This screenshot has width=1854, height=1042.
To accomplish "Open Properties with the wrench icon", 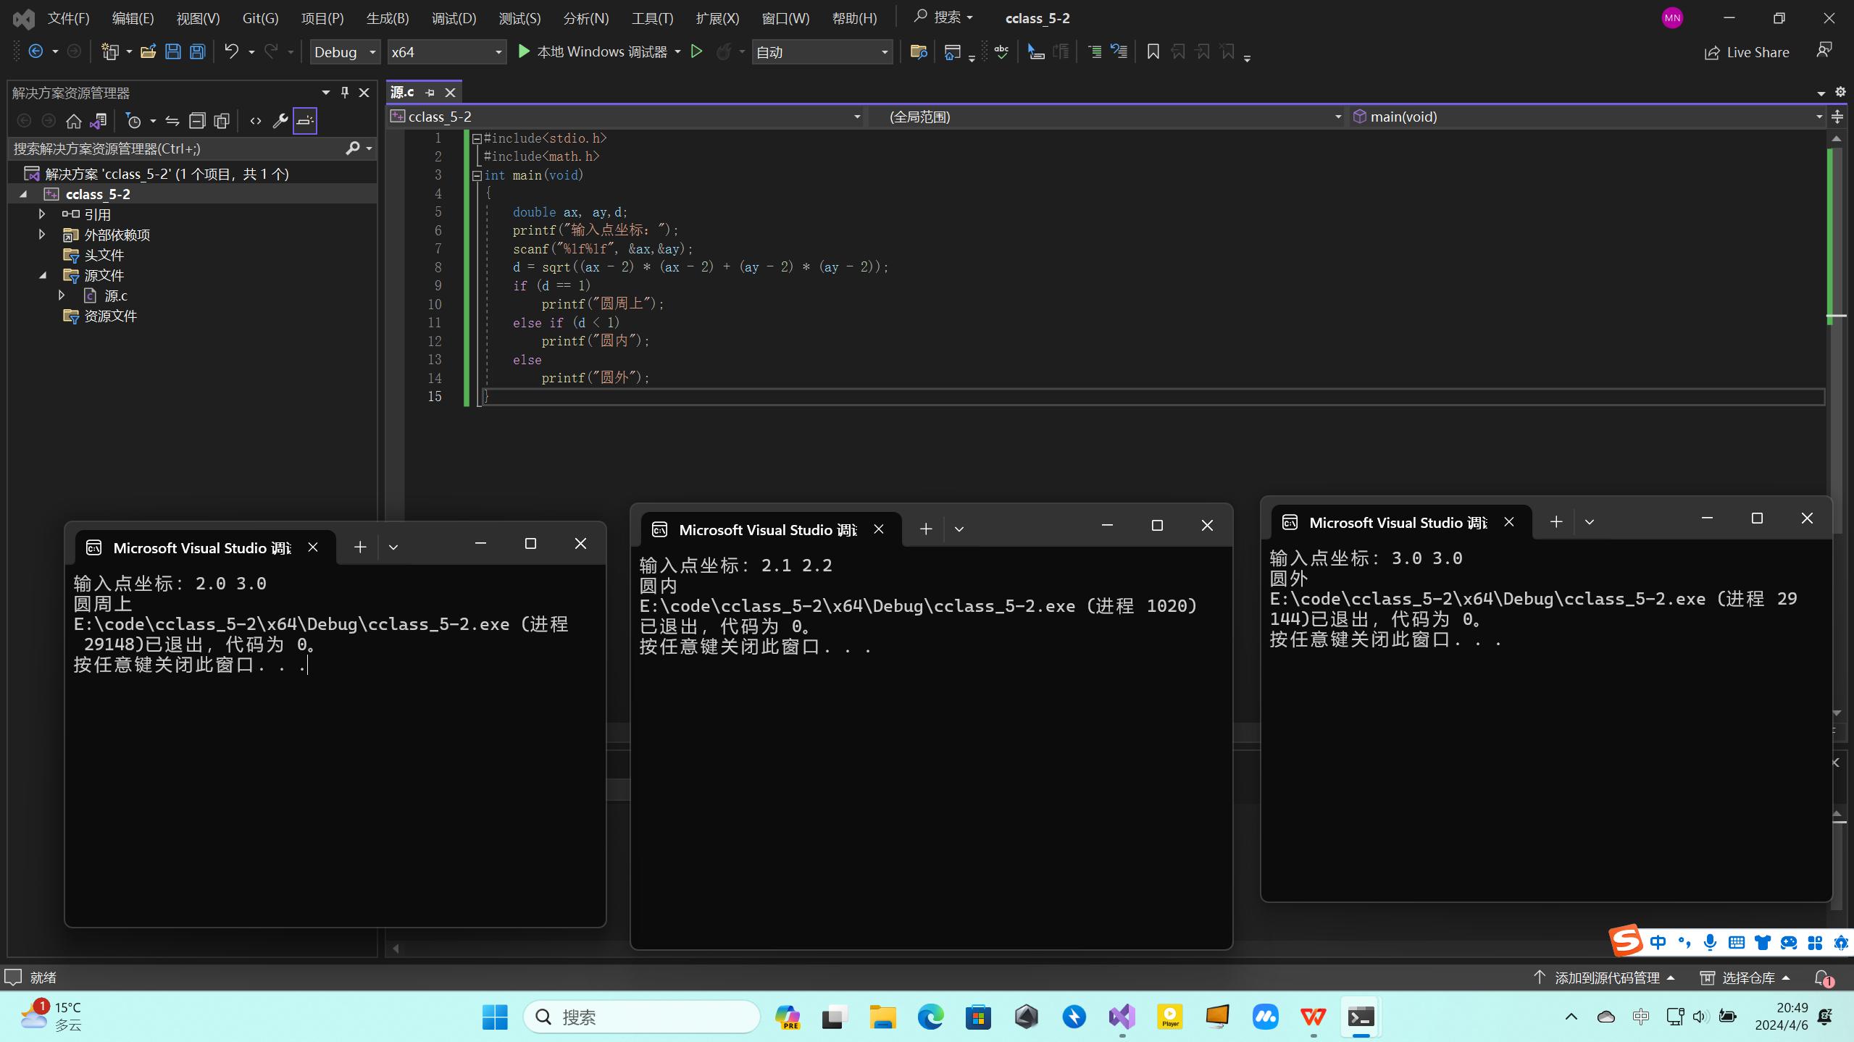I will 280,121.
